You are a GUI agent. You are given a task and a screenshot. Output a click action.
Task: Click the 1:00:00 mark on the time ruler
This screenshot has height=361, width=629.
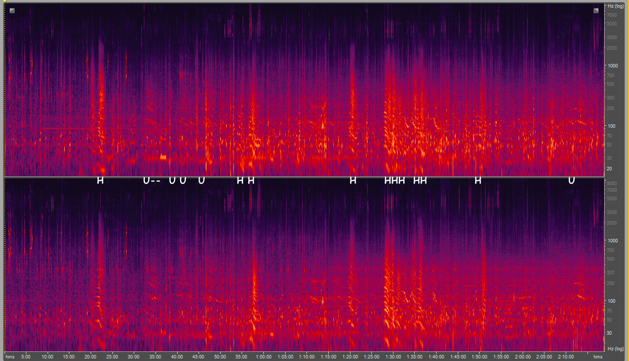pyautogui.click(x=264, y=357)
